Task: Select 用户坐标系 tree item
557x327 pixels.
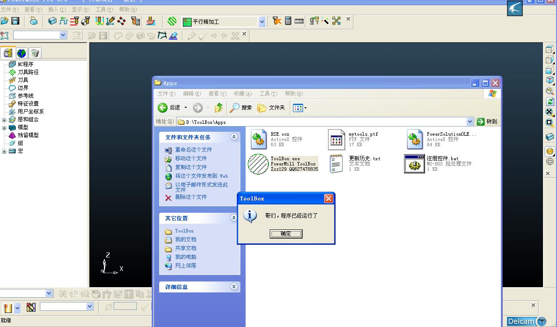Action: pyautogui.click(x=31, y=112)
